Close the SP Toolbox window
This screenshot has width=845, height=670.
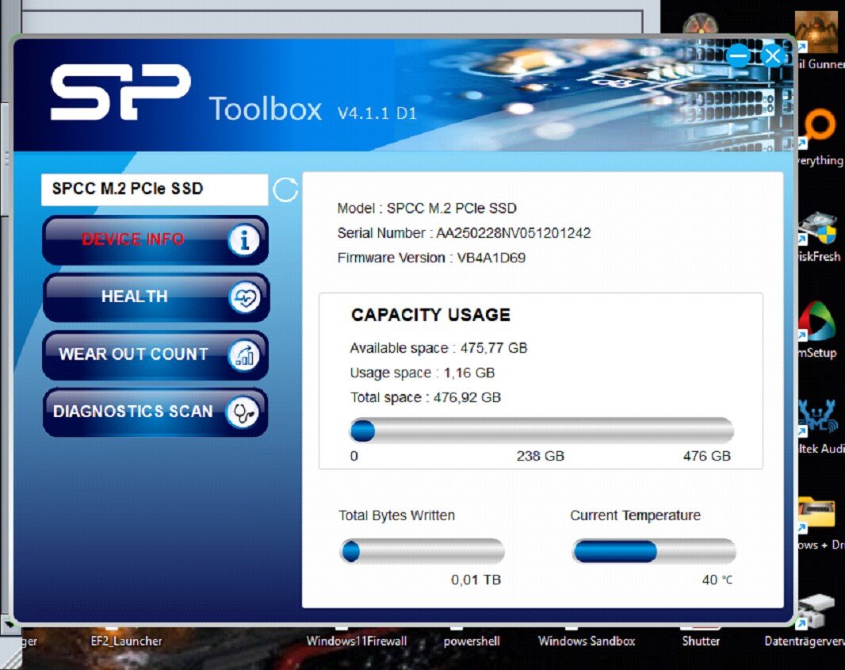(773, 56)
